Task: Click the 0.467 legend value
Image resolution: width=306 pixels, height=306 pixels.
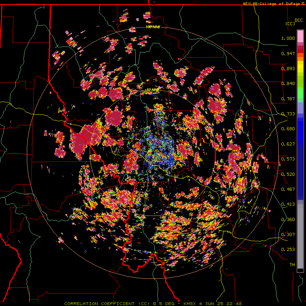Action: (288, 189)
